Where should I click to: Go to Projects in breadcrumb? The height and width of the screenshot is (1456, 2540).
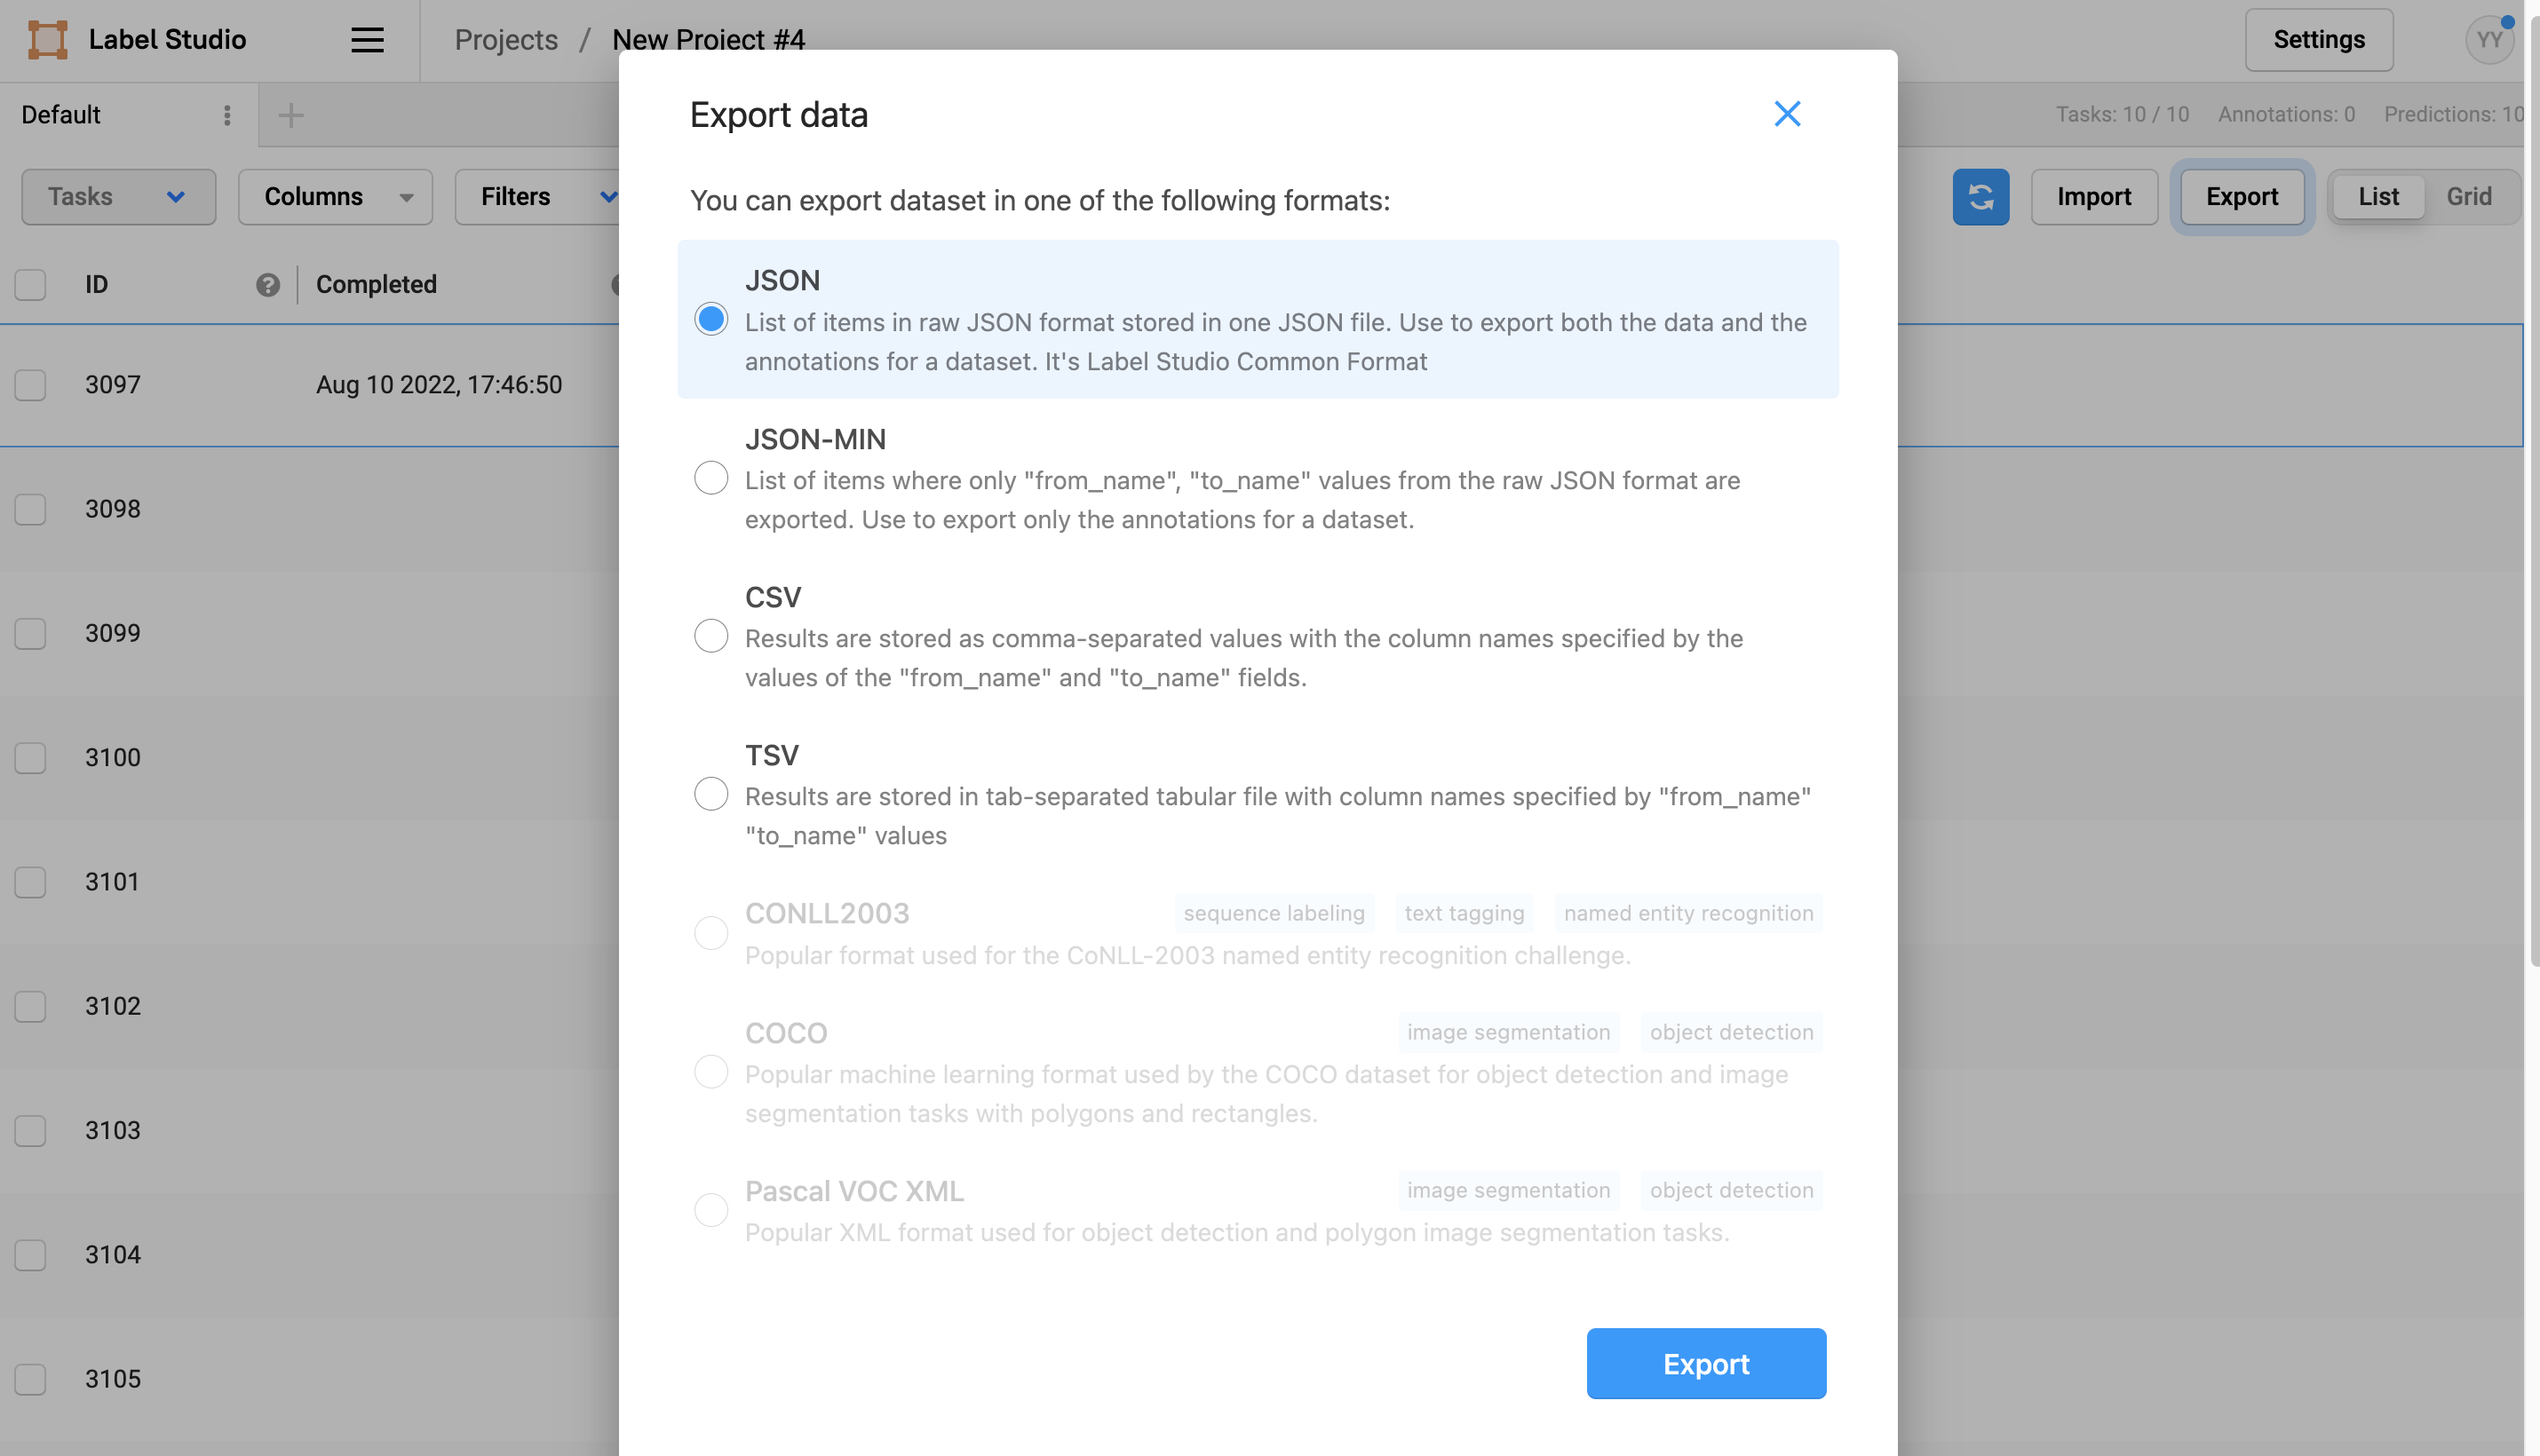506,40
